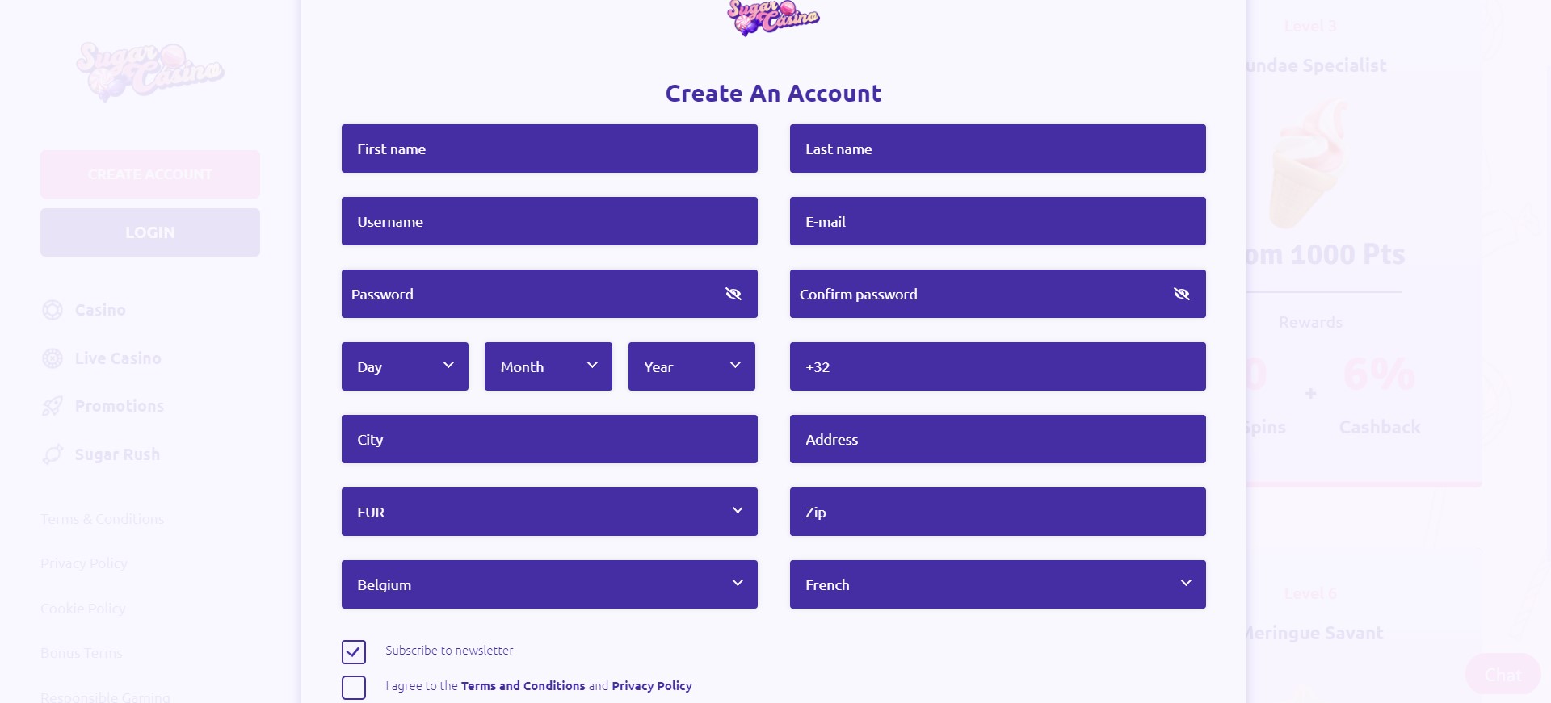This screenshot has width=1551, height=703.
Task: Open the French language dropdown
Action: (x=998, y=584)
